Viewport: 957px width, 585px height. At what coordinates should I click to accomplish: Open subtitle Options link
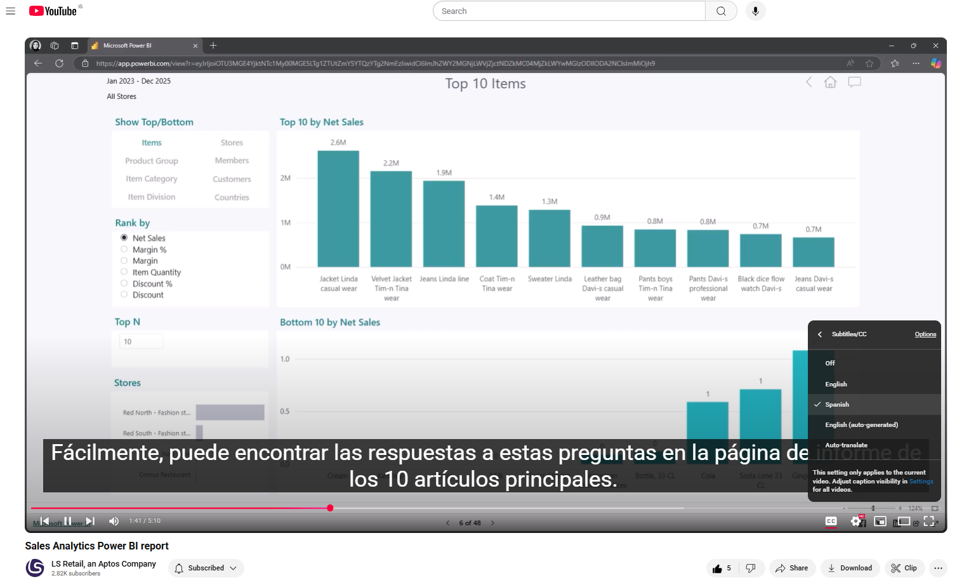pos(925,334)
